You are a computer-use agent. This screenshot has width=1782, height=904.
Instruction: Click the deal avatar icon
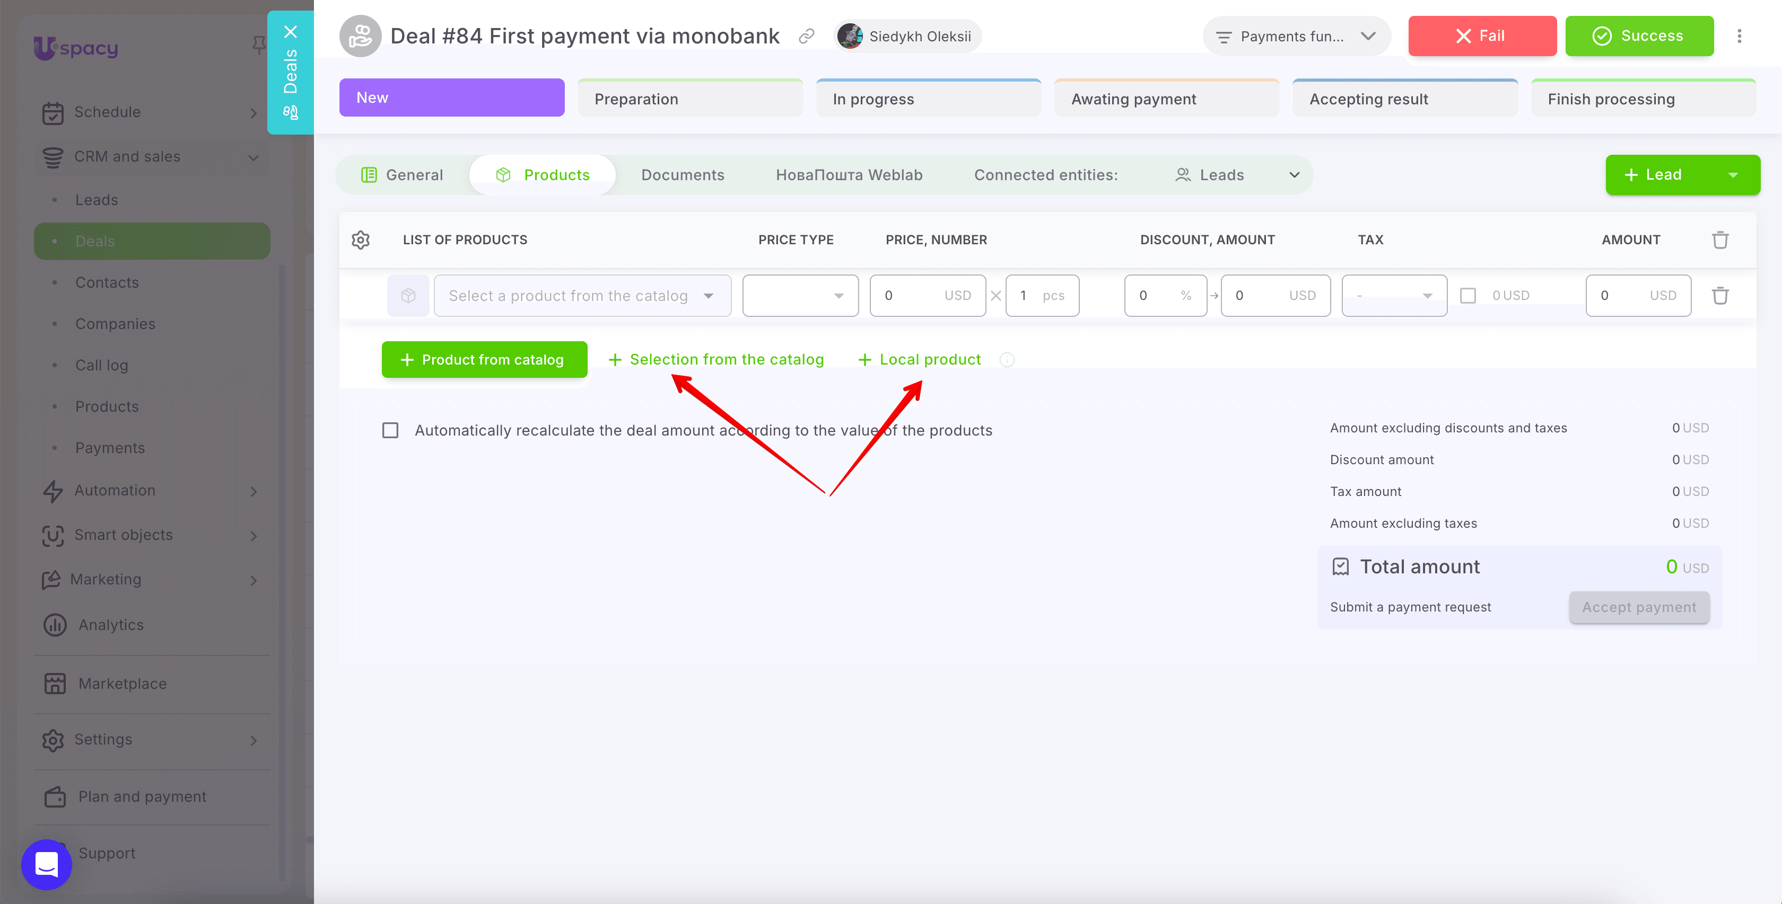[x=361, y=36]
